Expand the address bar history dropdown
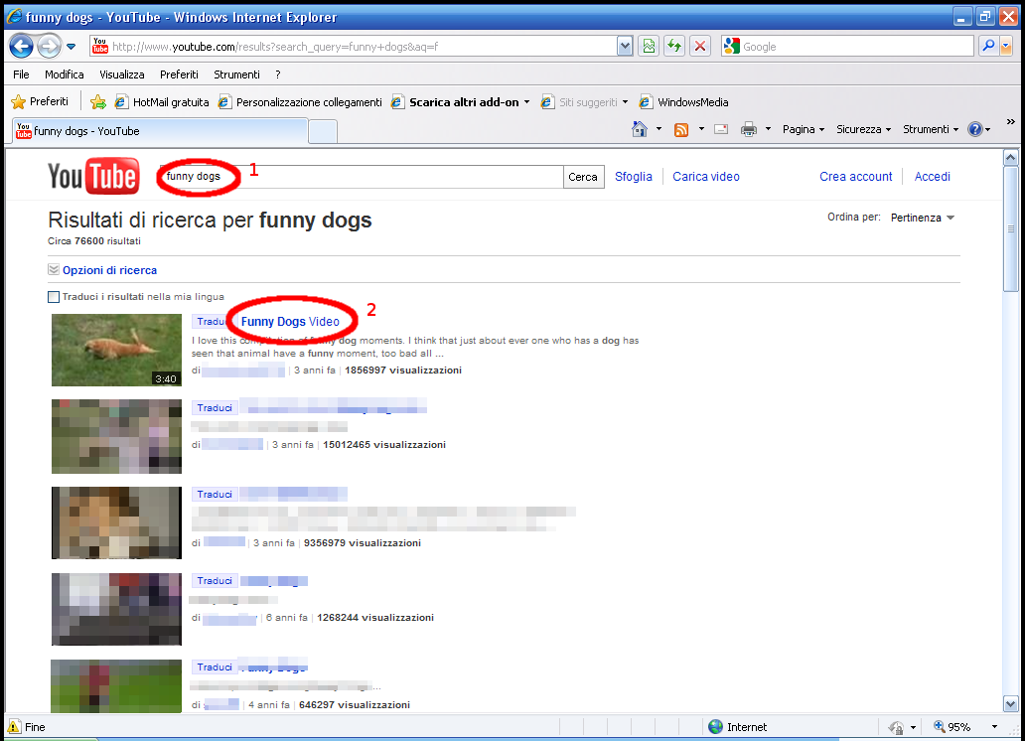 [x=625, y=47]
